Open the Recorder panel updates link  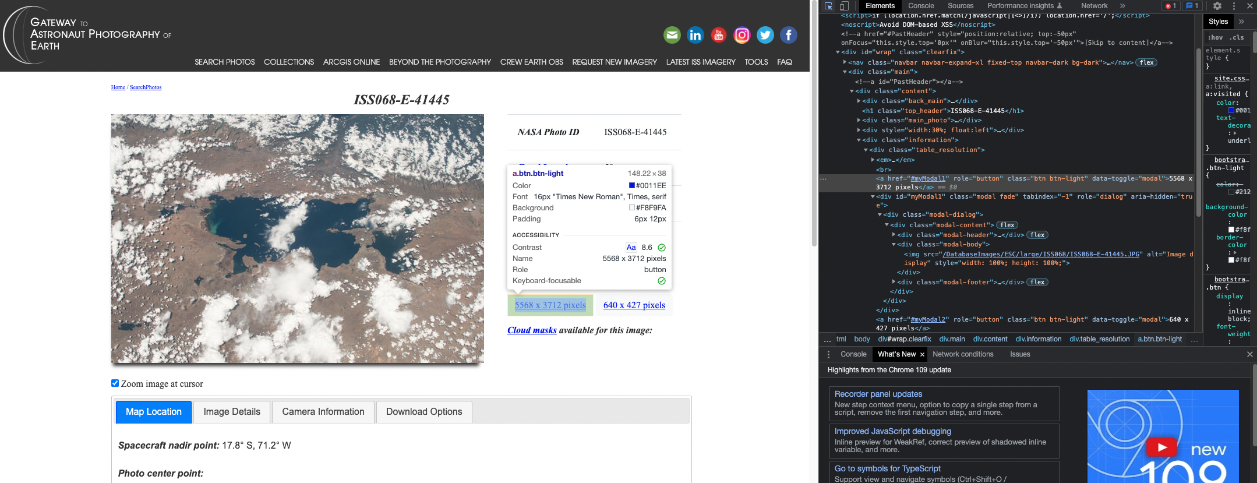point(878,394)
